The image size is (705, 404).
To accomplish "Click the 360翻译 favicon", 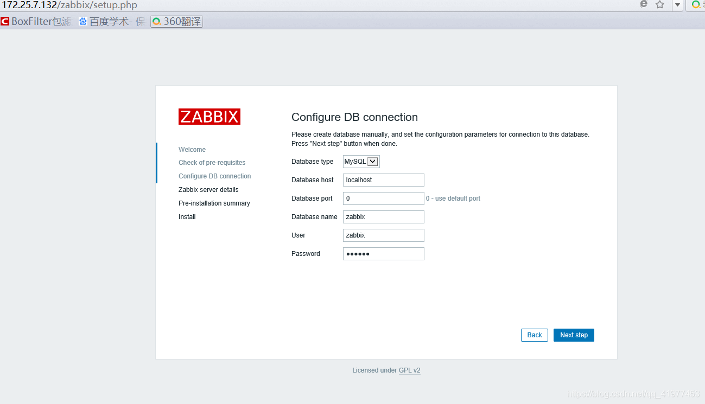I will 157,22.
